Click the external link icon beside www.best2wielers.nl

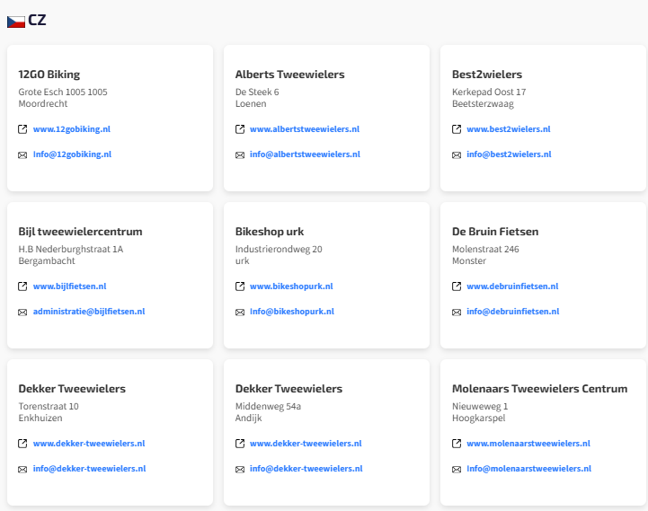point(457,129)
